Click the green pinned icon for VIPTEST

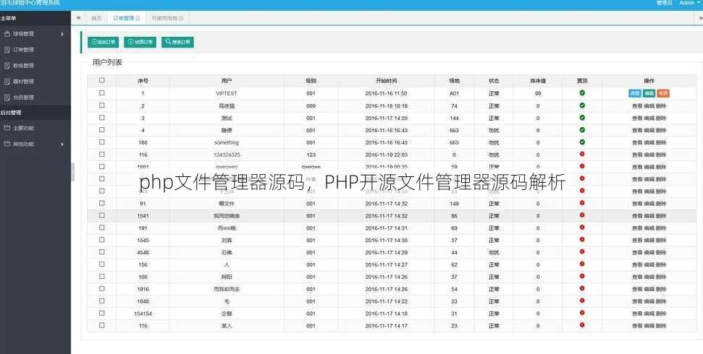click(582, 93)
